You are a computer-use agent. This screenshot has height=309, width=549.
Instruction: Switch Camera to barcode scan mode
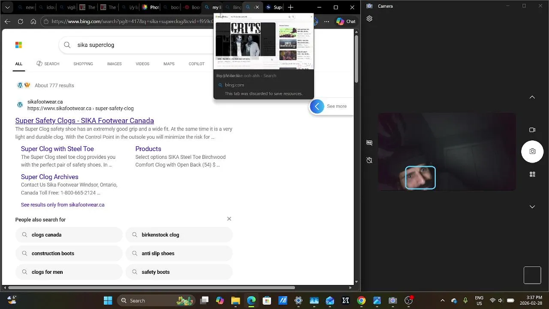pos(532,174)
